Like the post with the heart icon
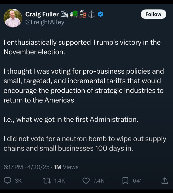The width and height of the screenshot is (173, 193). click(x=86, y=181)
